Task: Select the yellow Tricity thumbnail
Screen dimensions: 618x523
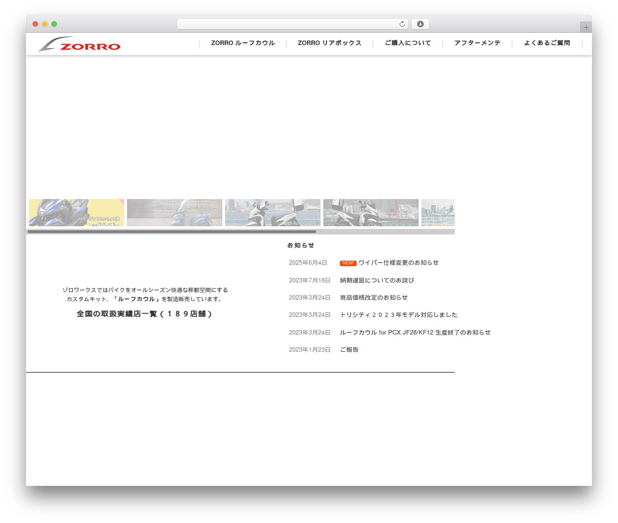Action: 76,213
